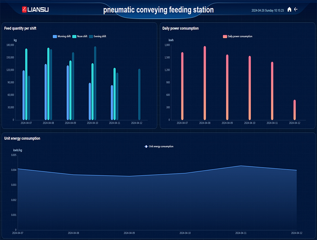Hide the Noon shift series via legend
The image size is (317, 240).
(x=80, y=36)
